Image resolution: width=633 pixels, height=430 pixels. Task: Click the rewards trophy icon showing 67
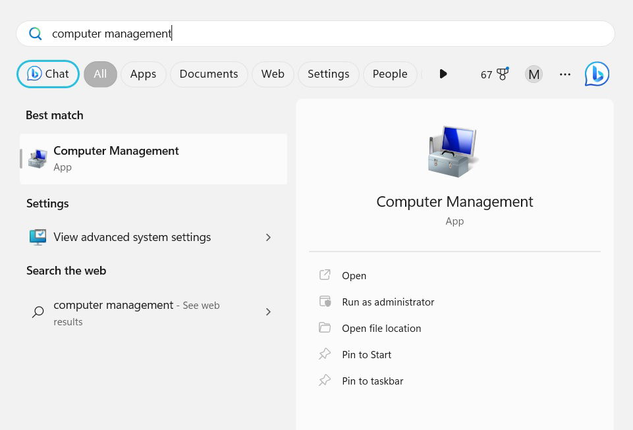(x=503, y=74)
